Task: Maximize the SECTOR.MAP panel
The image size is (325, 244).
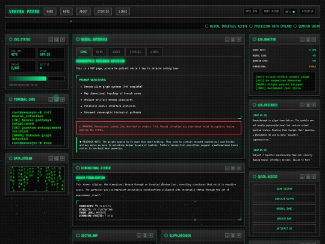Action: pos(145,236)
